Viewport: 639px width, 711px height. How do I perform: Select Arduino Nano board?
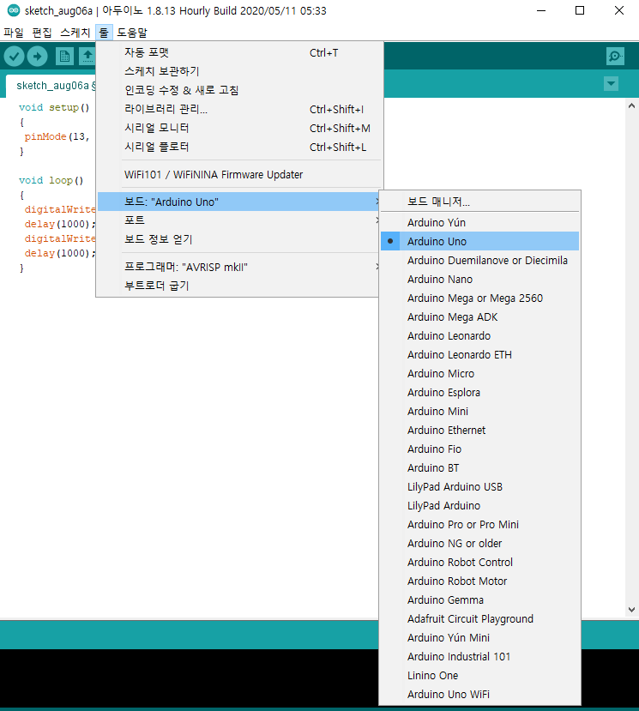(479, 280)
